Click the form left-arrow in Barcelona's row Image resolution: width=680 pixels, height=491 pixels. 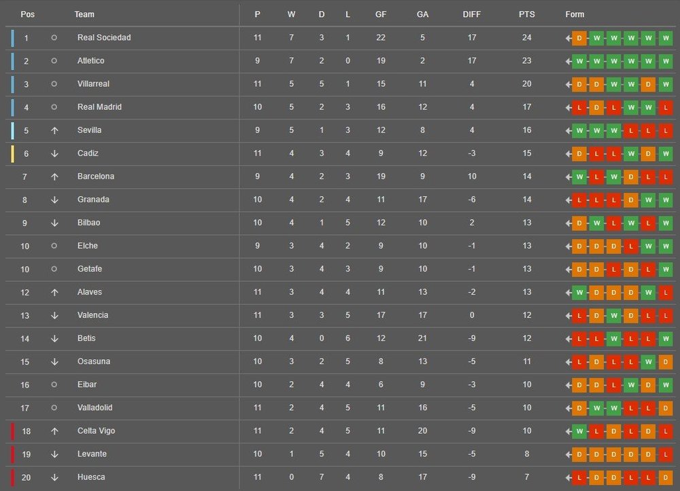[x=568, y=177]
